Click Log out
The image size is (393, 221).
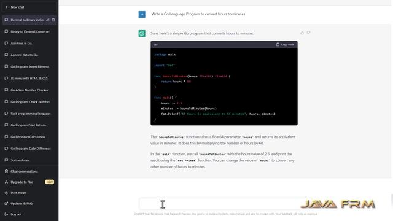[x=29, y=214]
